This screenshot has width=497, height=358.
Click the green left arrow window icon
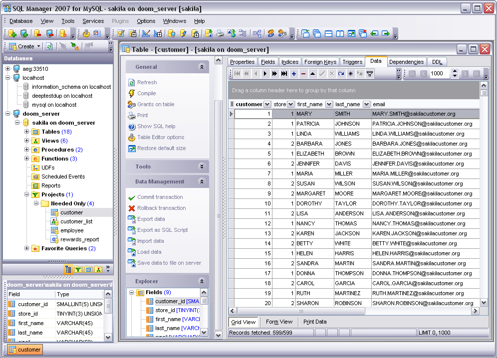coord(374,33)
